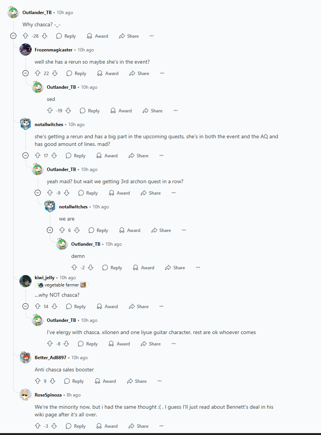Reply to "yeah mad?" archon quest comment
Image resolution: width=321 pixels, height=435 pixels.
coord(88,193)
